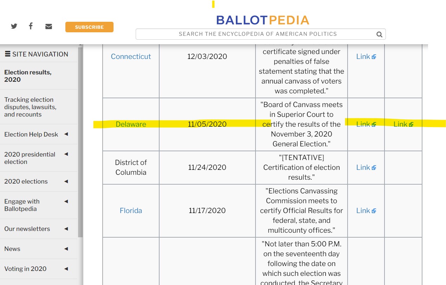Viewport: 446px width, 285px height.
Task: Open Engage with Ballotpedia sidebar item
Action: click(x=22, y=205)
